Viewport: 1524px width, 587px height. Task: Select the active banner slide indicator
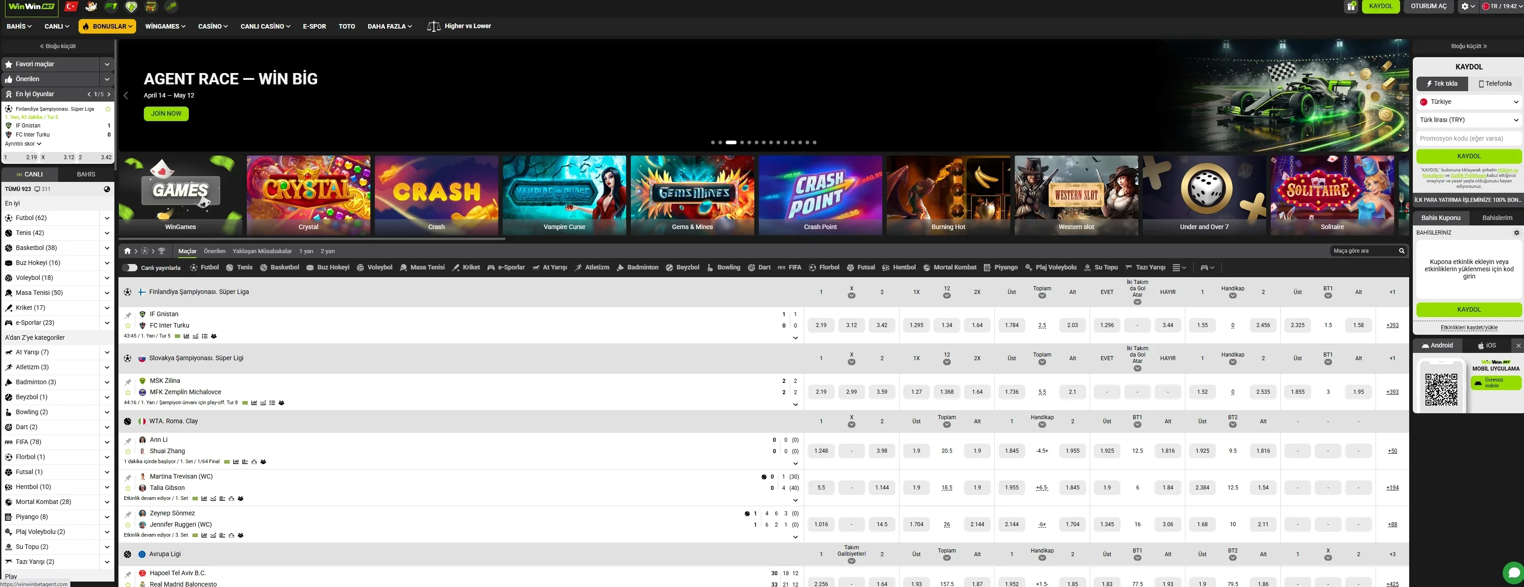(x=731, y=142)
